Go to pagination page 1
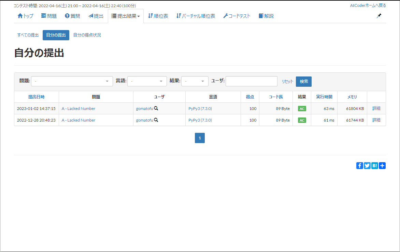 pos(200,138)
